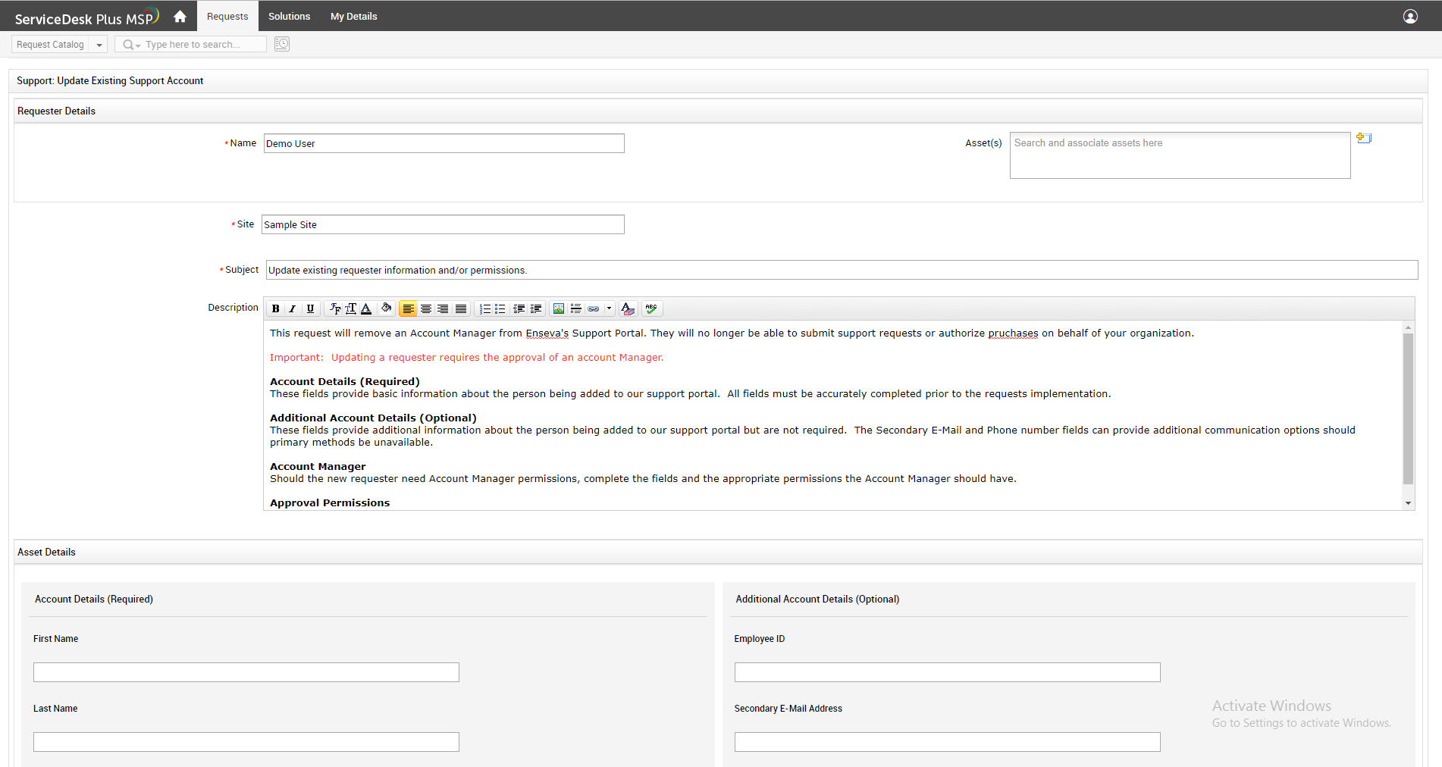Open the background color fill picker
The height and width of the screenshot is (767, 1442).
386,308
